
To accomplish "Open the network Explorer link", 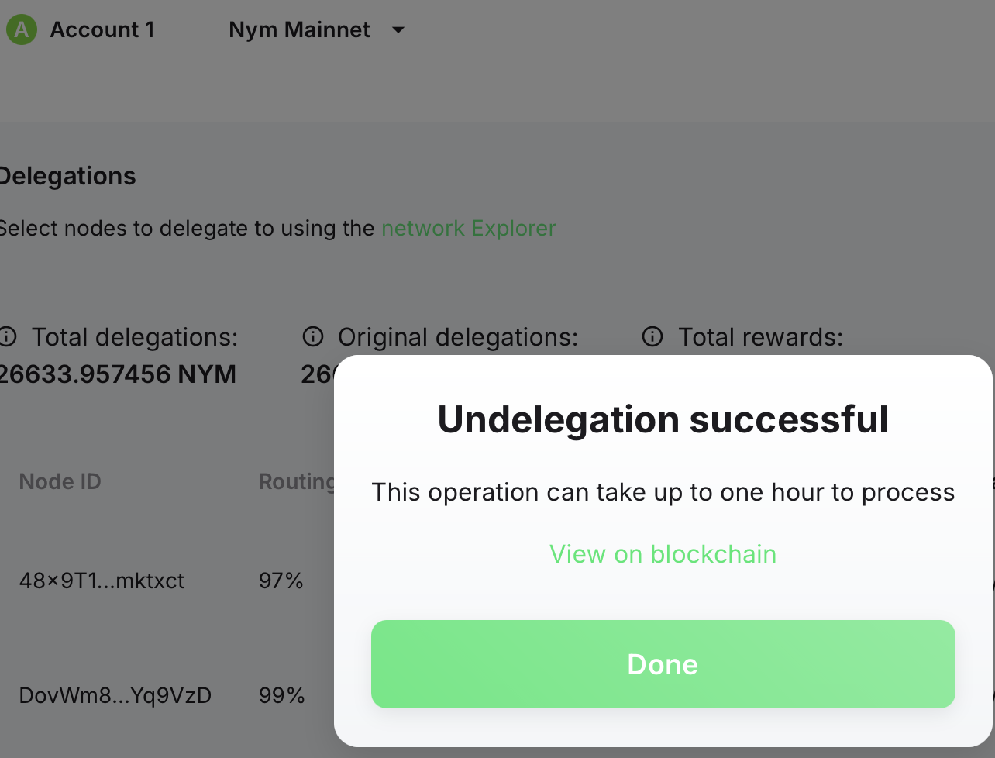I will click(x=469, y=229).
